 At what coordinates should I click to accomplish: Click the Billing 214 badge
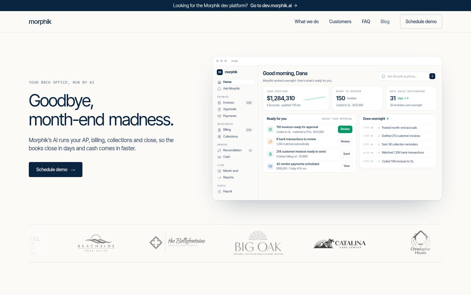(249, 130)
